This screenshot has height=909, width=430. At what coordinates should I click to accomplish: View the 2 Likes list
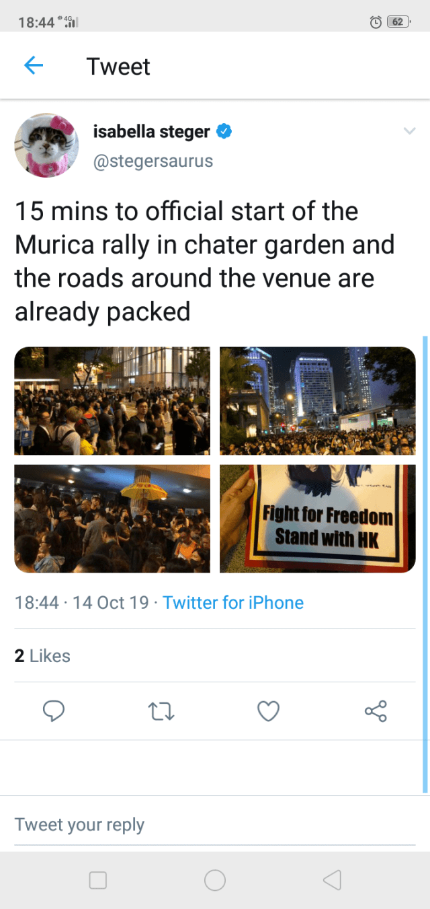(42, 655)
